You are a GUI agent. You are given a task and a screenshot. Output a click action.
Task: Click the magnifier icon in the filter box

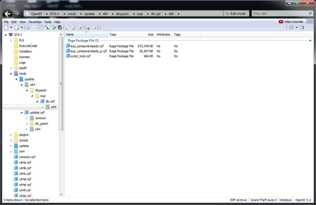pos(310,14)
